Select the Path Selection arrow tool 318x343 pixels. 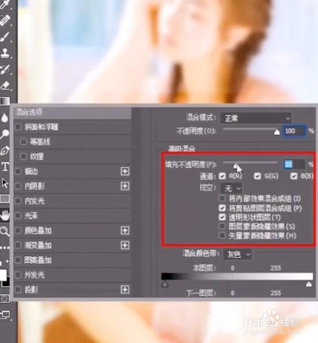[5, 183]
